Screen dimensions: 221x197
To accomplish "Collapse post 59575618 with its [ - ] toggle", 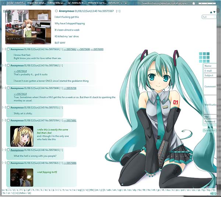I will pos(4,49).
